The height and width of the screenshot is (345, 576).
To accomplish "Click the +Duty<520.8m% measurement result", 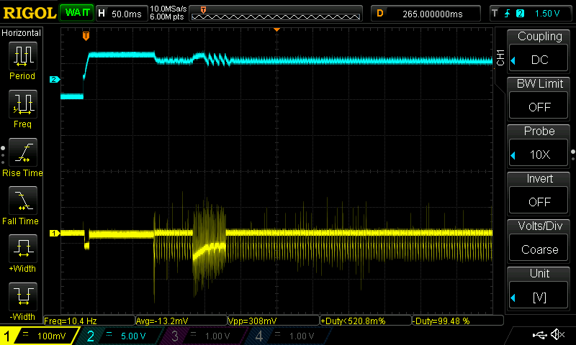I will tap(366, 321).
